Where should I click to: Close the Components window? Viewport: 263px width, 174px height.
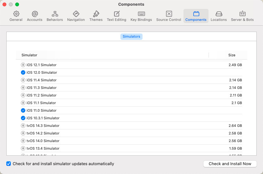4,4
